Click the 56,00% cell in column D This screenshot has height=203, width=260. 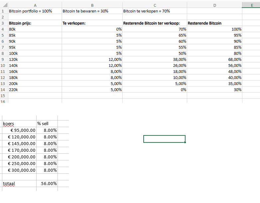[214, 66]
